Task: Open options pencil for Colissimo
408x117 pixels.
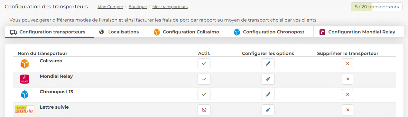Action: pos(268,64)
